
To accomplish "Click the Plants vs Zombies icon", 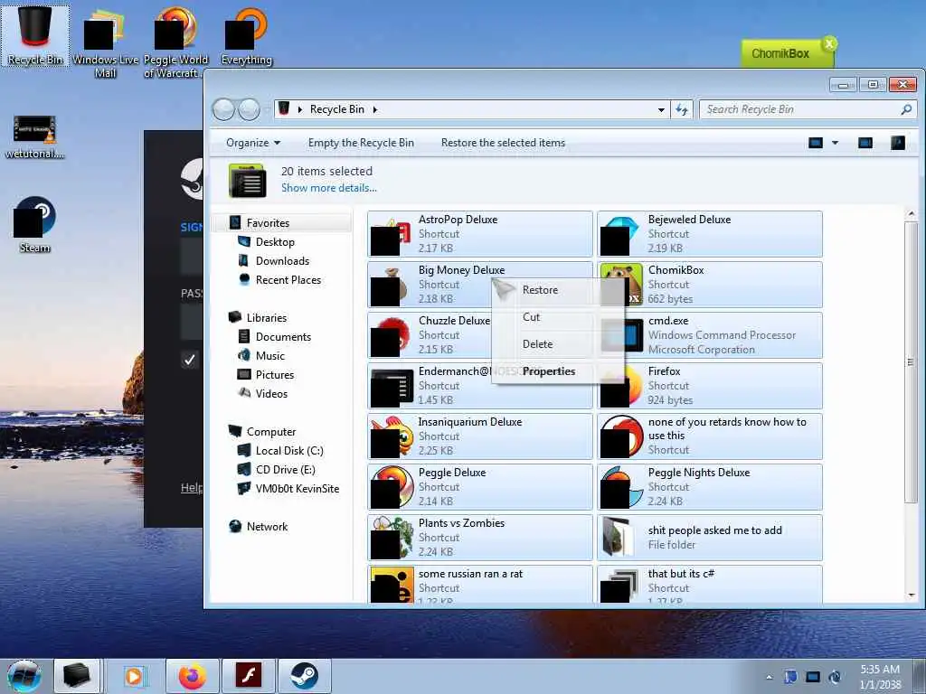I will click(391, 539).
